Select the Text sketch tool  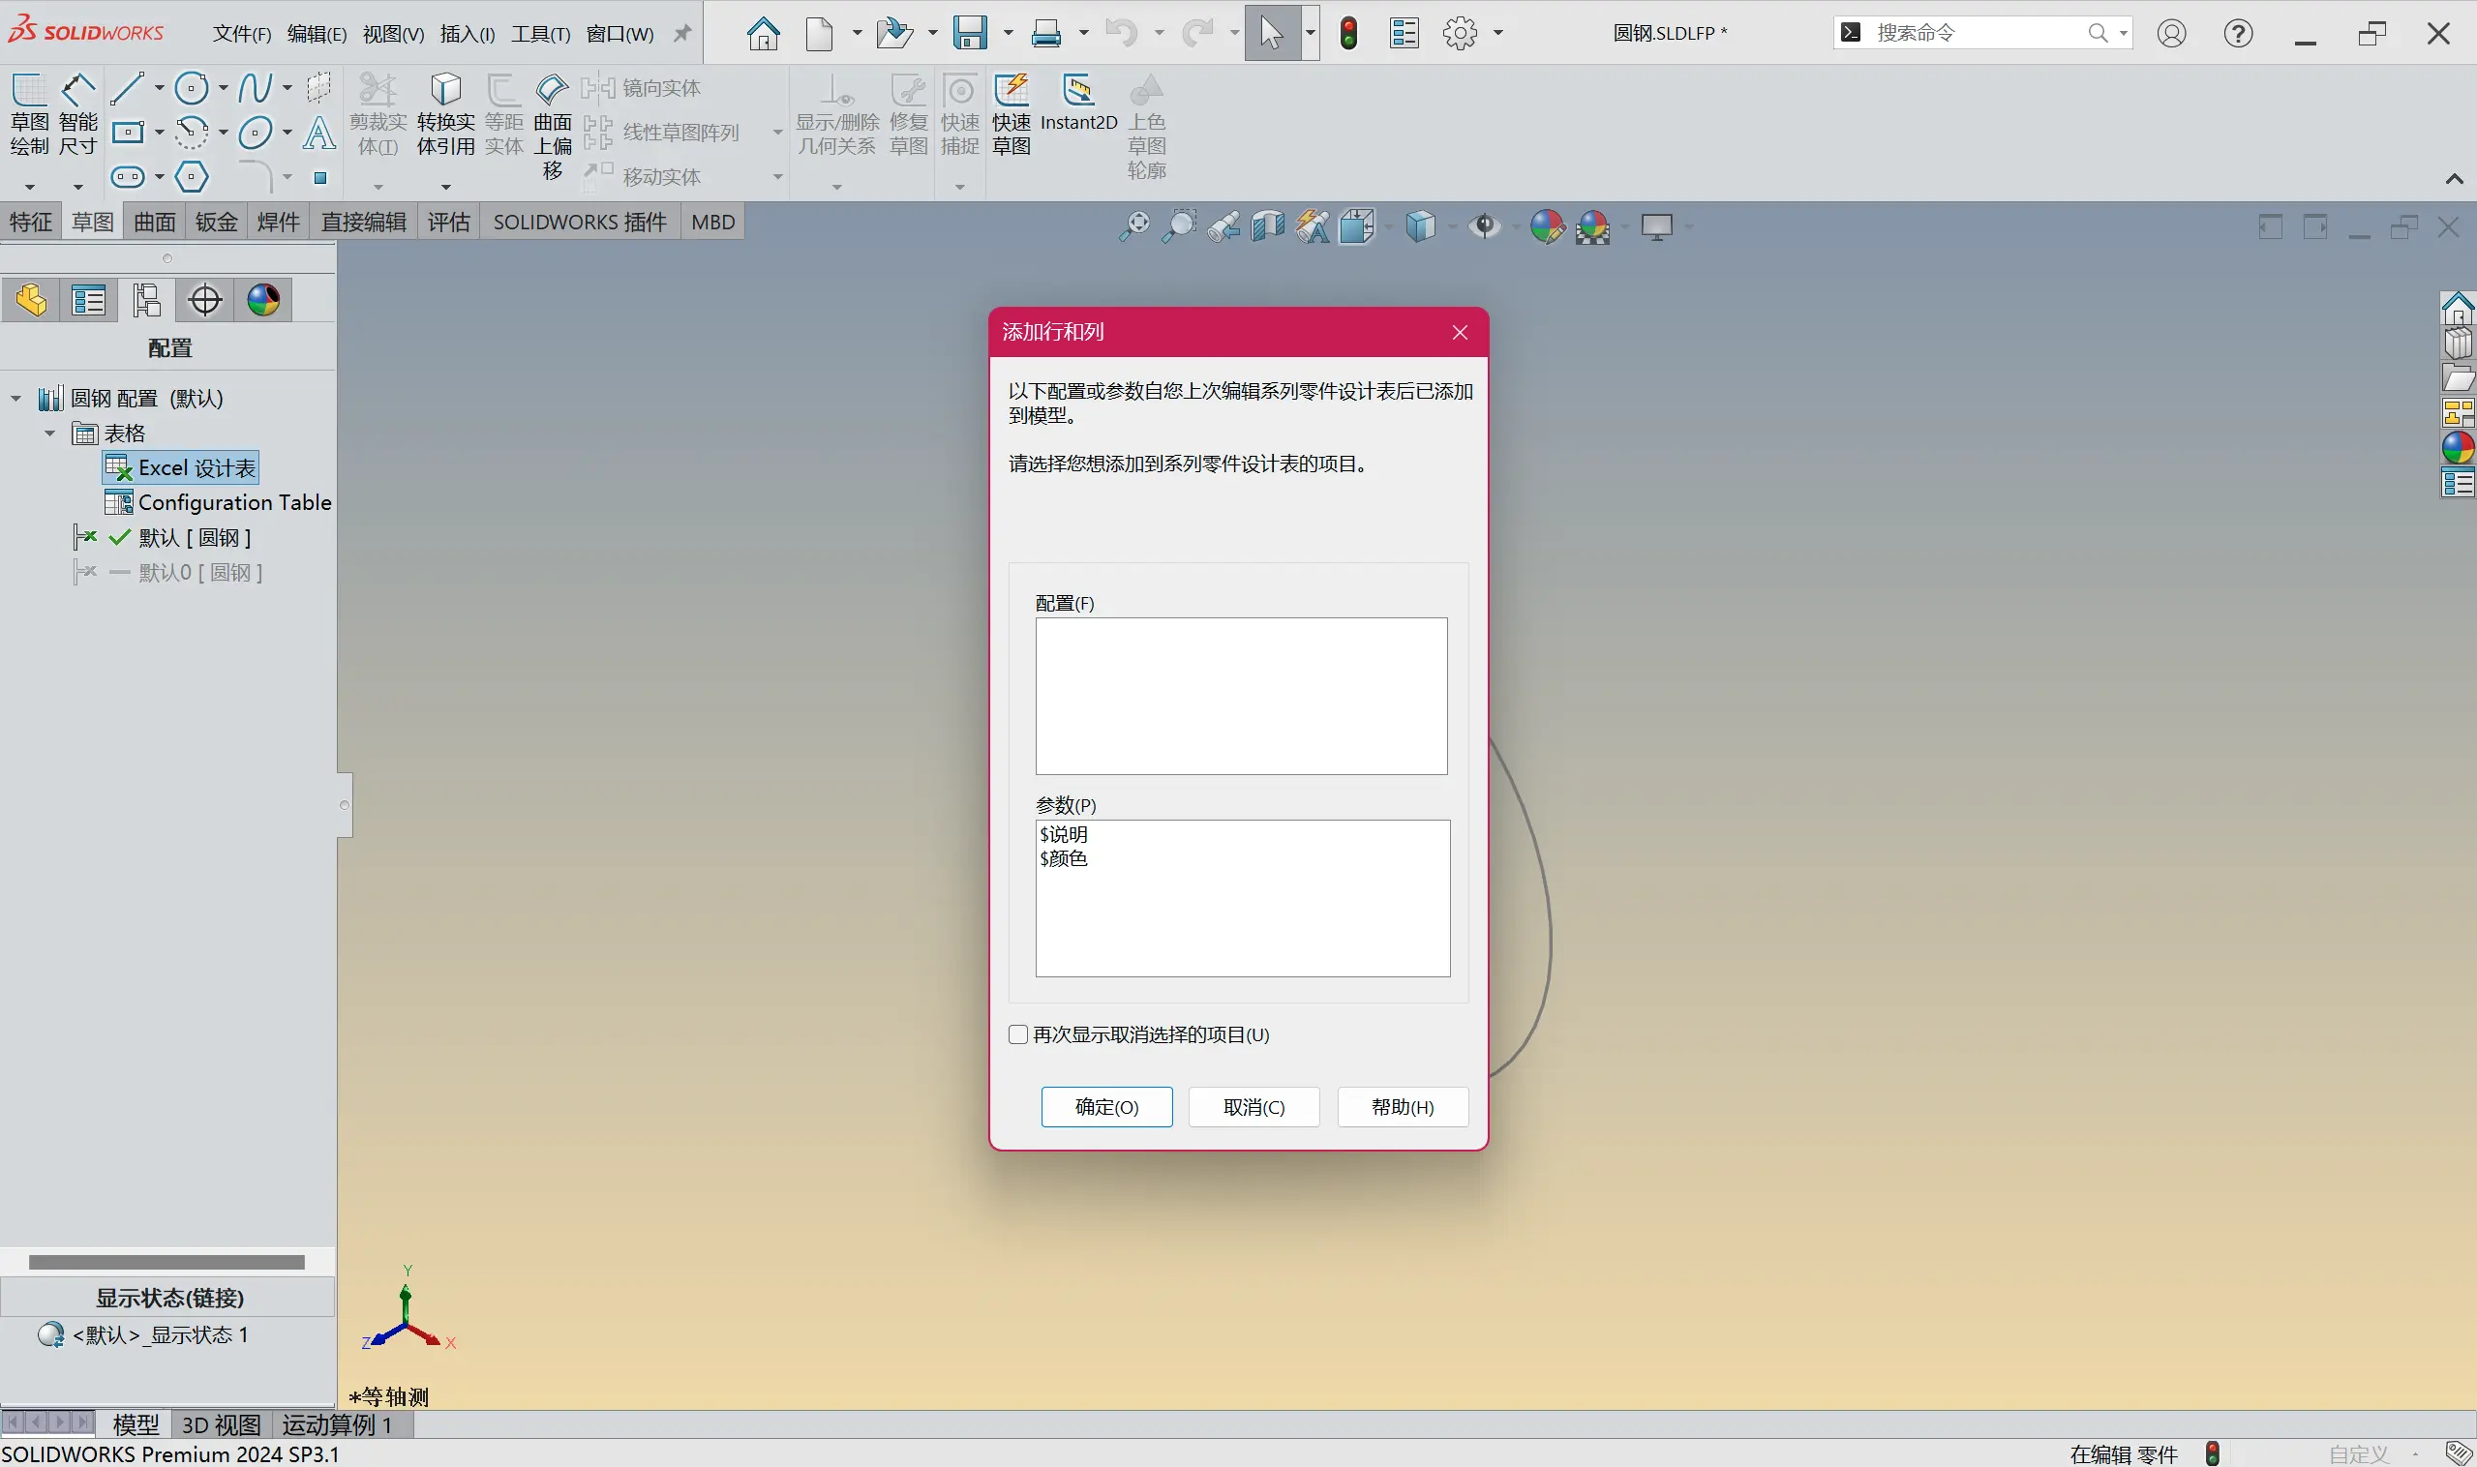(x=318, y=133)
